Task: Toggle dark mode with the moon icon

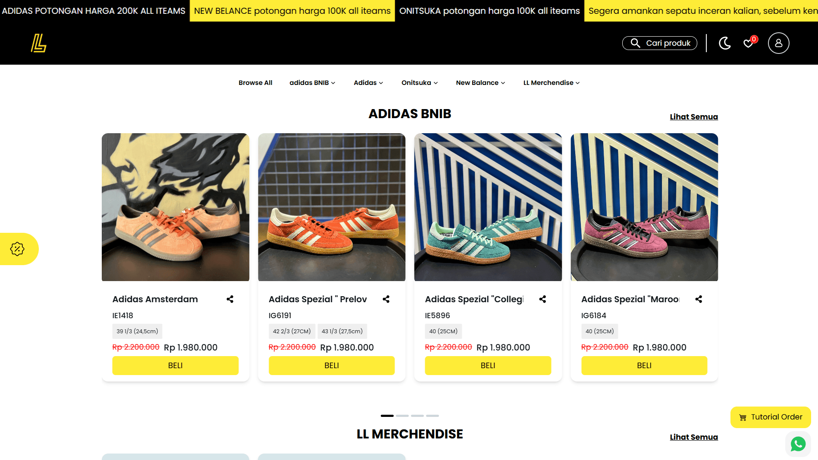Action: [725, 43]
